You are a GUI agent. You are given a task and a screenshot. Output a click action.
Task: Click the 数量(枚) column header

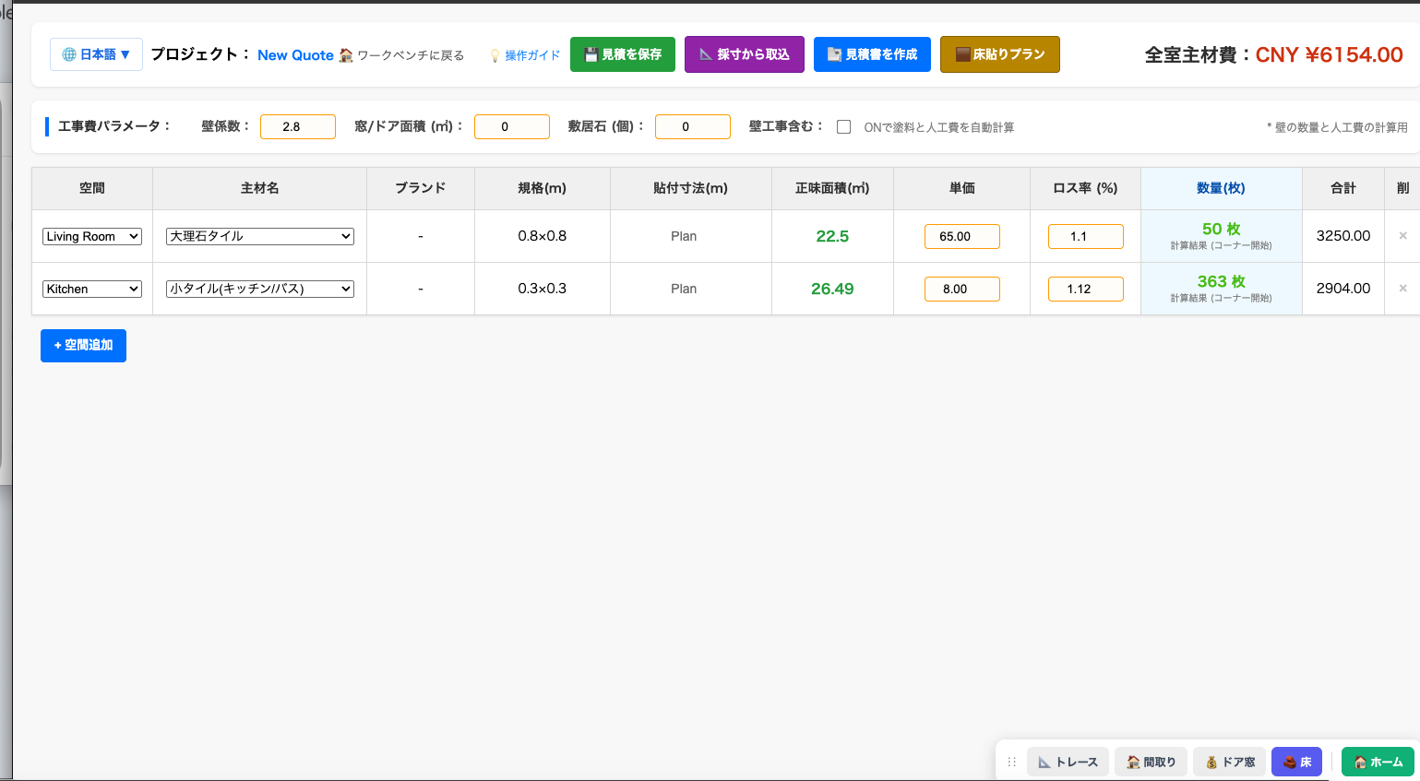[x=1221, y=188]
